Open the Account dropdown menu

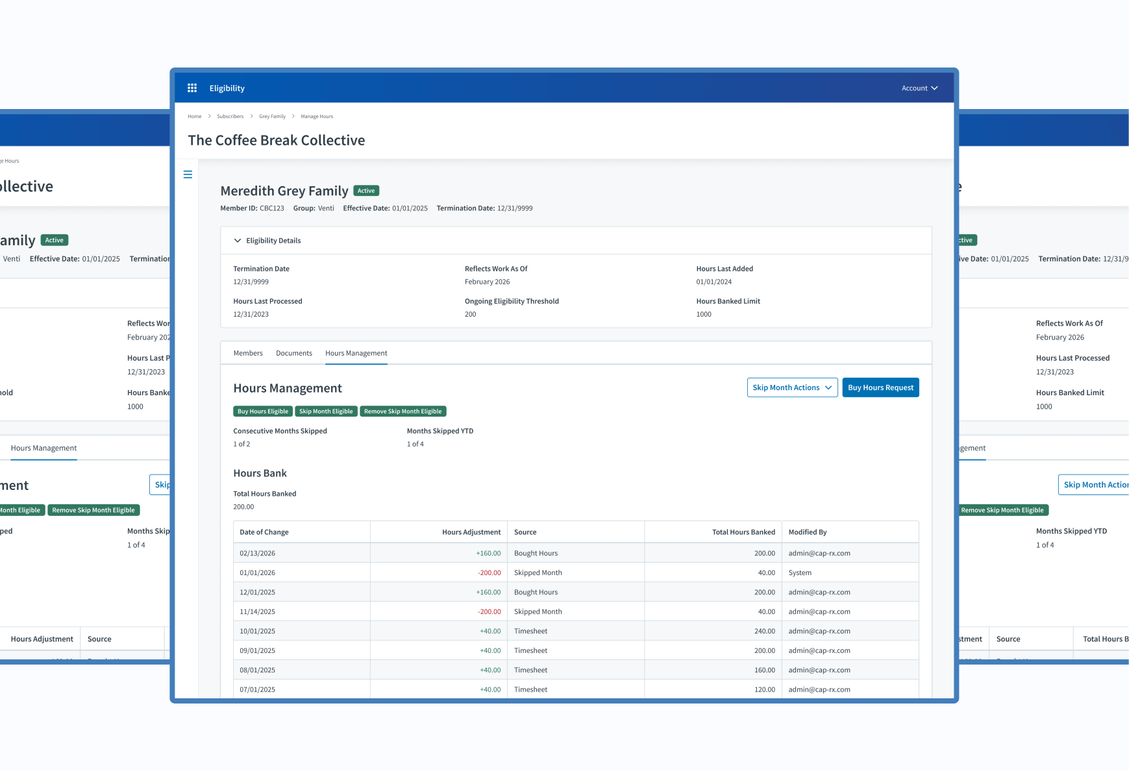click(x=919, y=88)
